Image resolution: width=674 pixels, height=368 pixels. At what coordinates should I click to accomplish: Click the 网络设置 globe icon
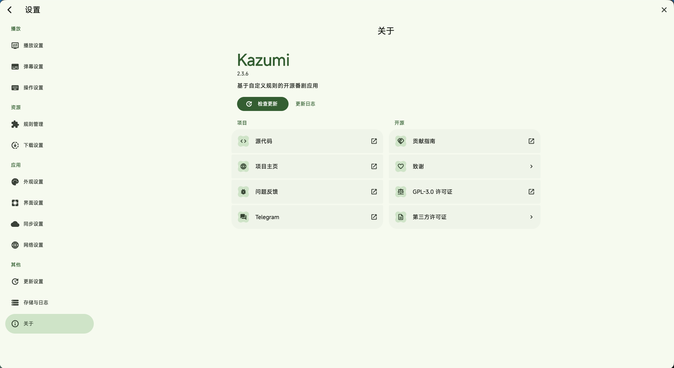[15, 245]
